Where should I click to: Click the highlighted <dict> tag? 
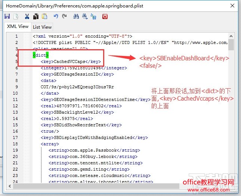41,55
